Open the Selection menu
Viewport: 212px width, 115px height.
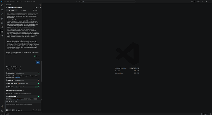coord(13,2)
